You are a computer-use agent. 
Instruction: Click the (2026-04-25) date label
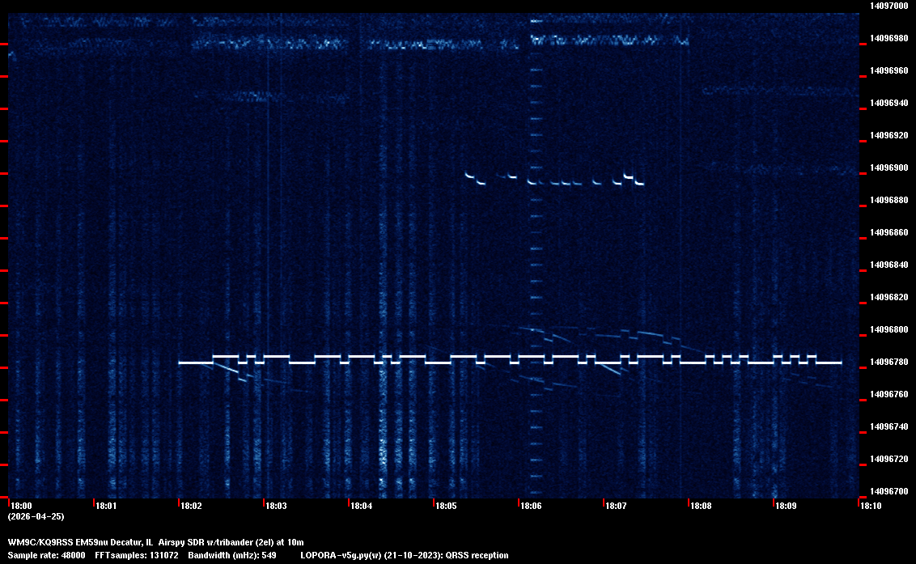[x=36, y=516]
